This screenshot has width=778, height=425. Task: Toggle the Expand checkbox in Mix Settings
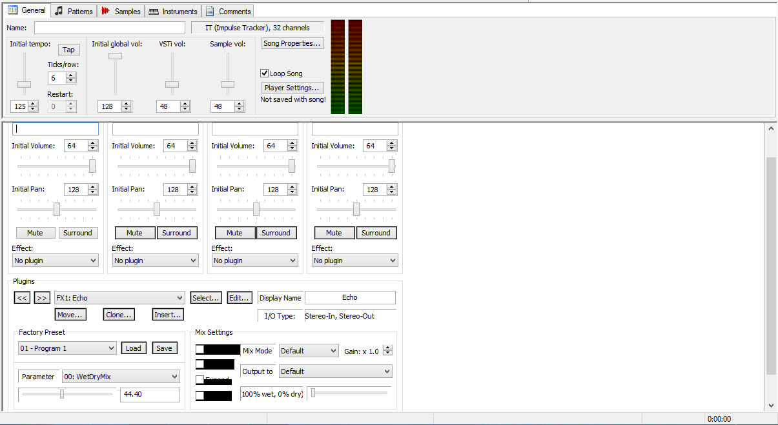coord(200,380)
